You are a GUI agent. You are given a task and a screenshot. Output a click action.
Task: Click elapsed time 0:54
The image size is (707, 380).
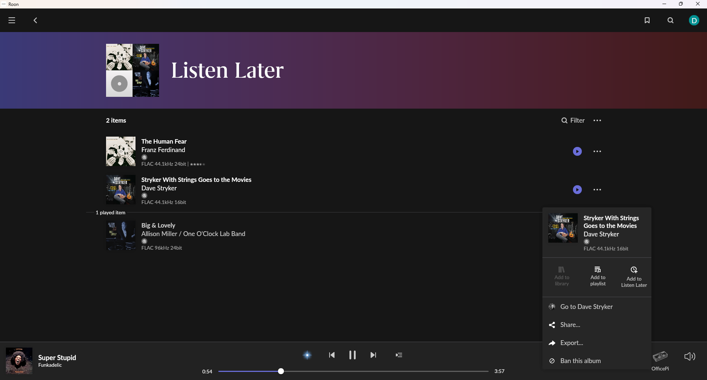pyautogui.click(x=207, y=372)
